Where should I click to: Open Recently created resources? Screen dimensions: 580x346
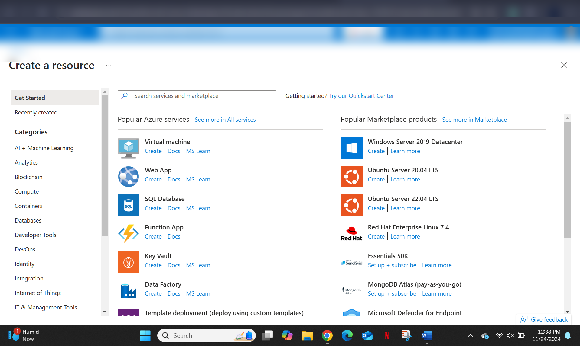click(x=36, y=112)
